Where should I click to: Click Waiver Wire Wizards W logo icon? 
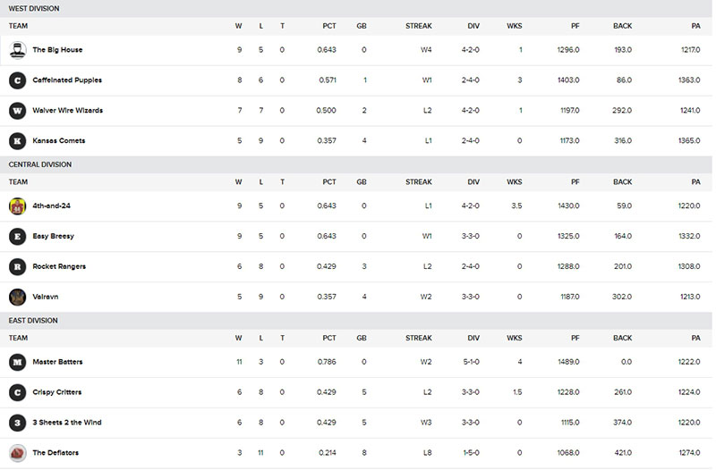click(17, 111)
